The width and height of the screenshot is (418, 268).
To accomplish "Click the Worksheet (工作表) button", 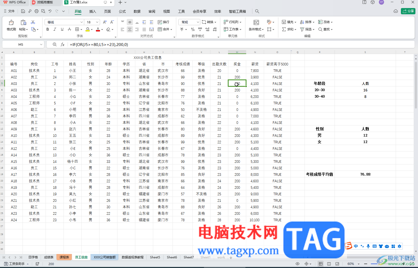I will pyautogui.click(x=233, y=29).
